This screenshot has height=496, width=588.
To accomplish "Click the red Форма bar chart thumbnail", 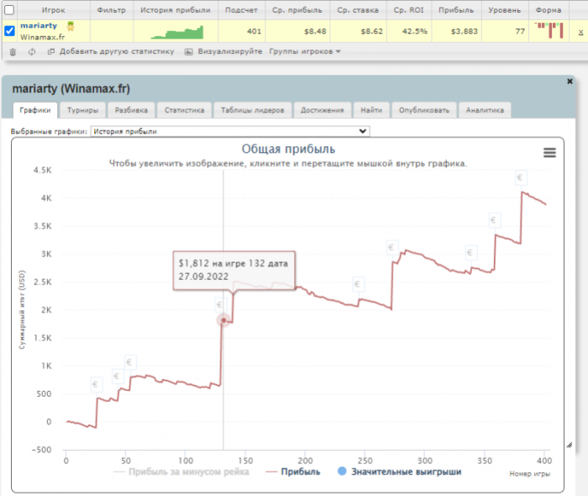I will [549, 31].
